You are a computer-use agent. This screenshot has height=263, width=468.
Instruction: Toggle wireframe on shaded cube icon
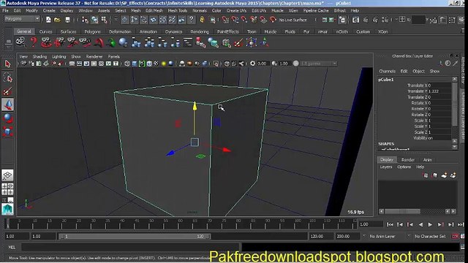coord(149,64)
